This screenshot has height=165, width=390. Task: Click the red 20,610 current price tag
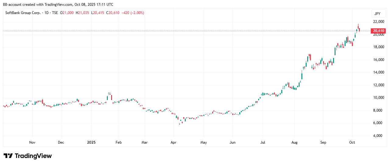coord(378,31)
